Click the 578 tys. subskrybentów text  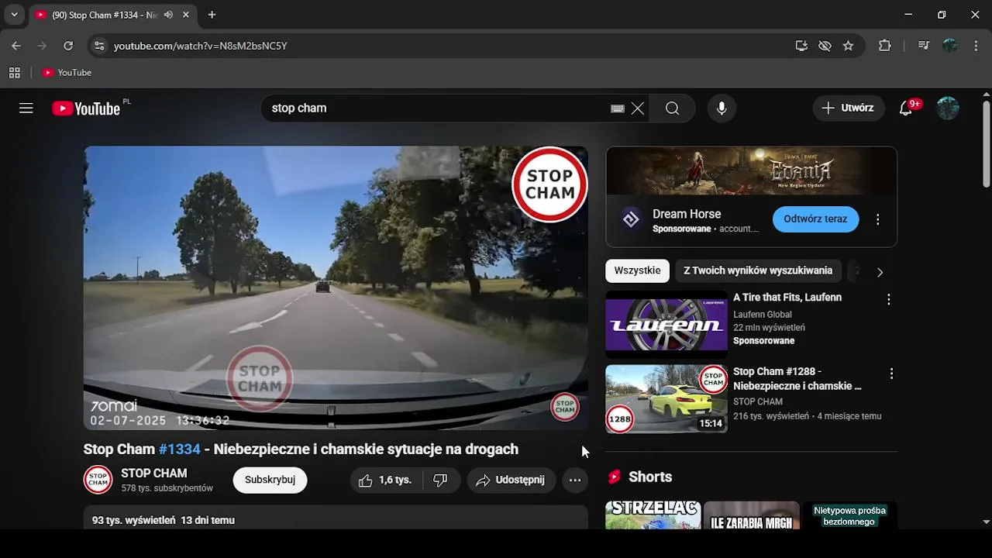[x=167, y=489]
